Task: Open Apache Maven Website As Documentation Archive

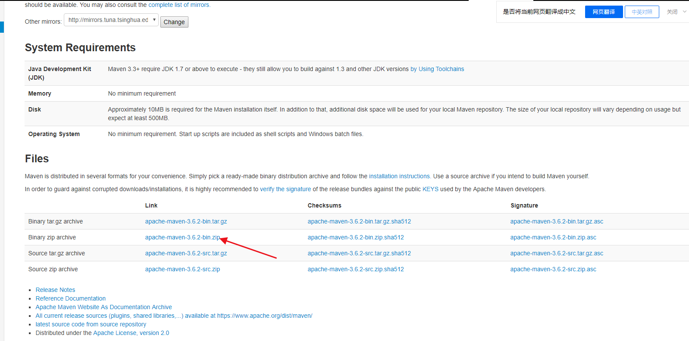Action: point(103,307)
